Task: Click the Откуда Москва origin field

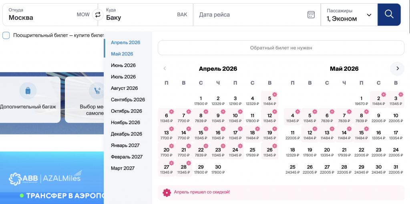Action: tap(48, 15)
